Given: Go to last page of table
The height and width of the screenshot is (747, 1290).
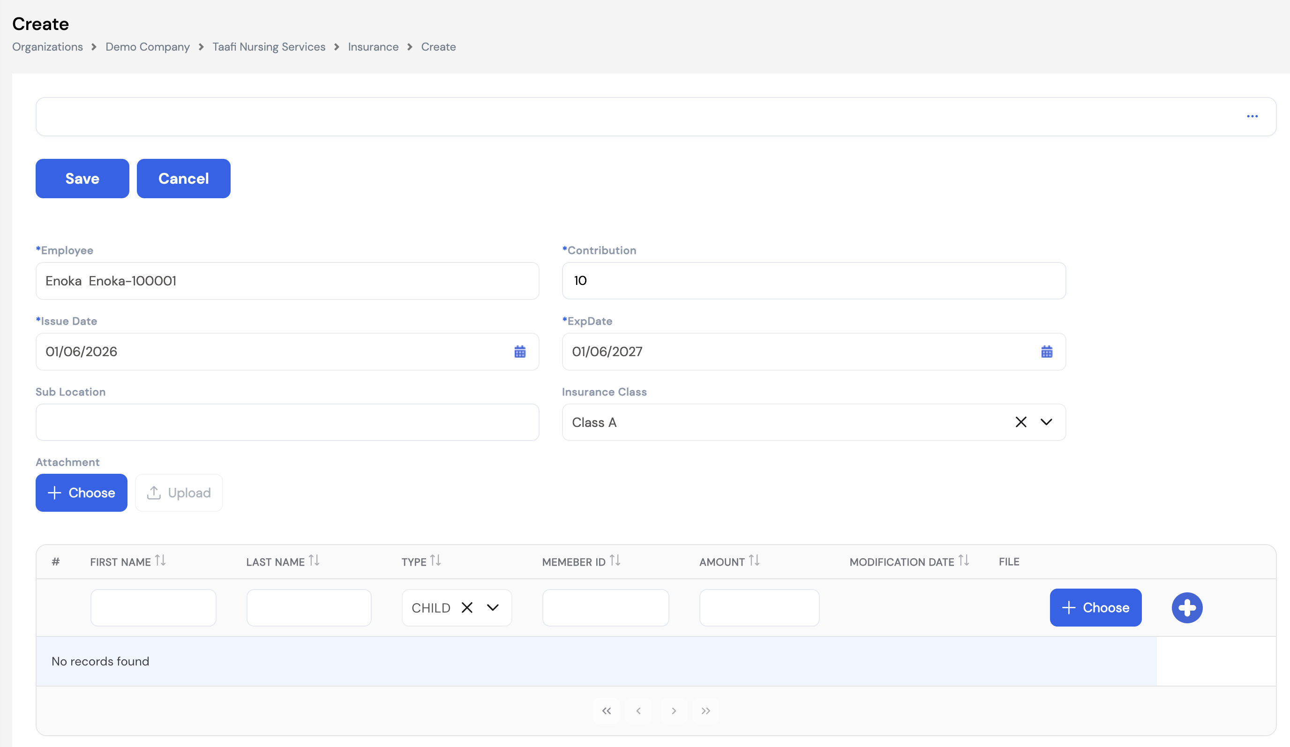Looking at the screenshot, I should click(705, 710).
